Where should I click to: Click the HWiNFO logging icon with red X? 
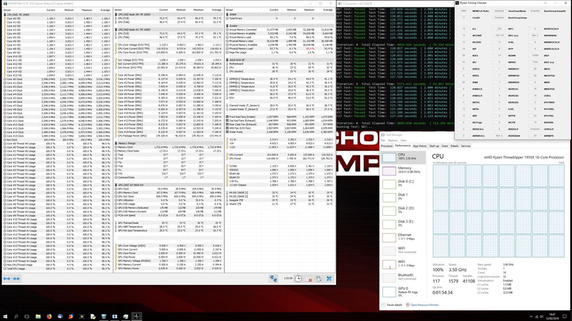(309, 279)
